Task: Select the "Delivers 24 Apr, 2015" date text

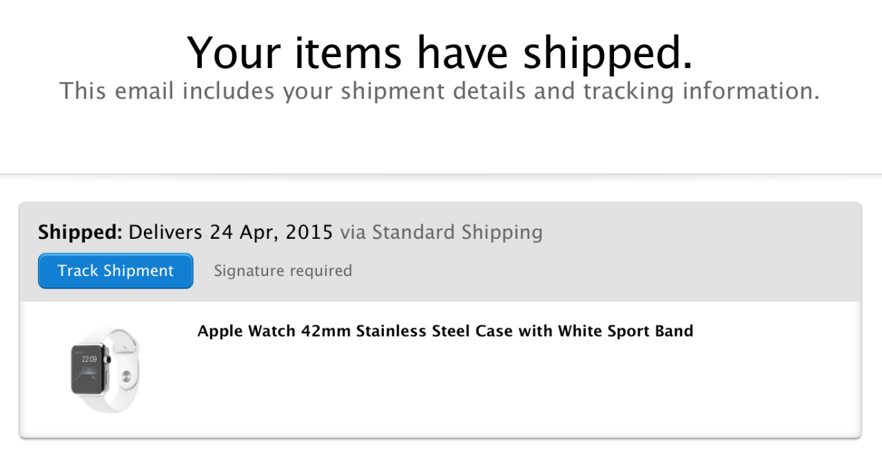Action: click(231, 232)
